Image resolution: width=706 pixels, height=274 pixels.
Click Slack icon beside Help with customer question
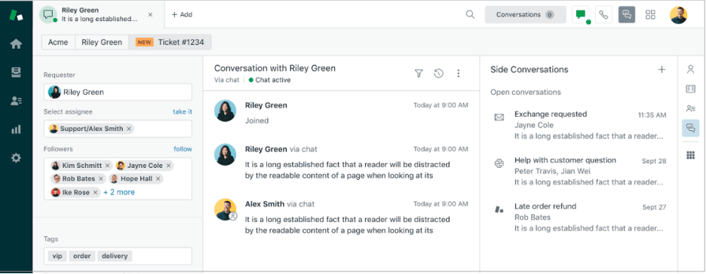click(x=499, y=163)
